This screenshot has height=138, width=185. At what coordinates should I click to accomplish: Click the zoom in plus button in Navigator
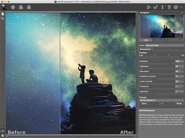pyautogui.click(x=183, y=40)
